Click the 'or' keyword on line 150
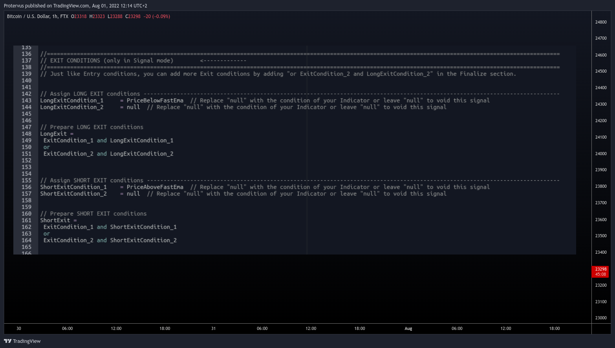 47,147
